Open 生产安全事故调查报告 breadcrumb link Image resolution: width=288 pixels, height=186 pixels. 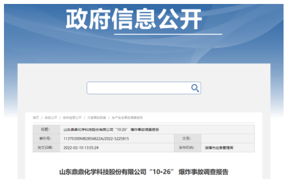coord(127,118)
